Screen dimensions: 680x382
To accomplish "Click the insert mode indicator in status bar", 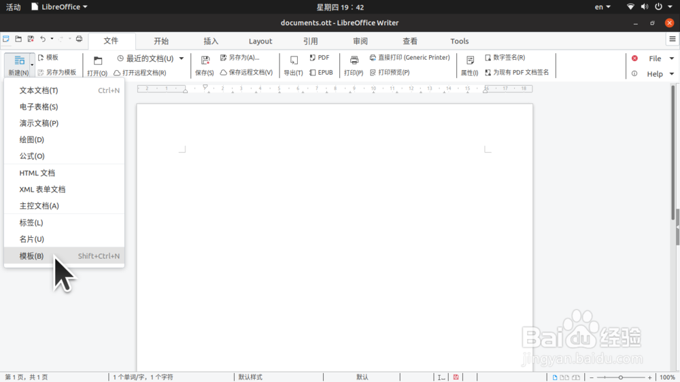I will (x=441, y=377).
